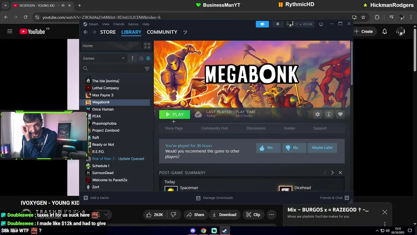Open Friends & Chat panel
The width and height of the screenshot is (417, 235).
click(335, 198)
